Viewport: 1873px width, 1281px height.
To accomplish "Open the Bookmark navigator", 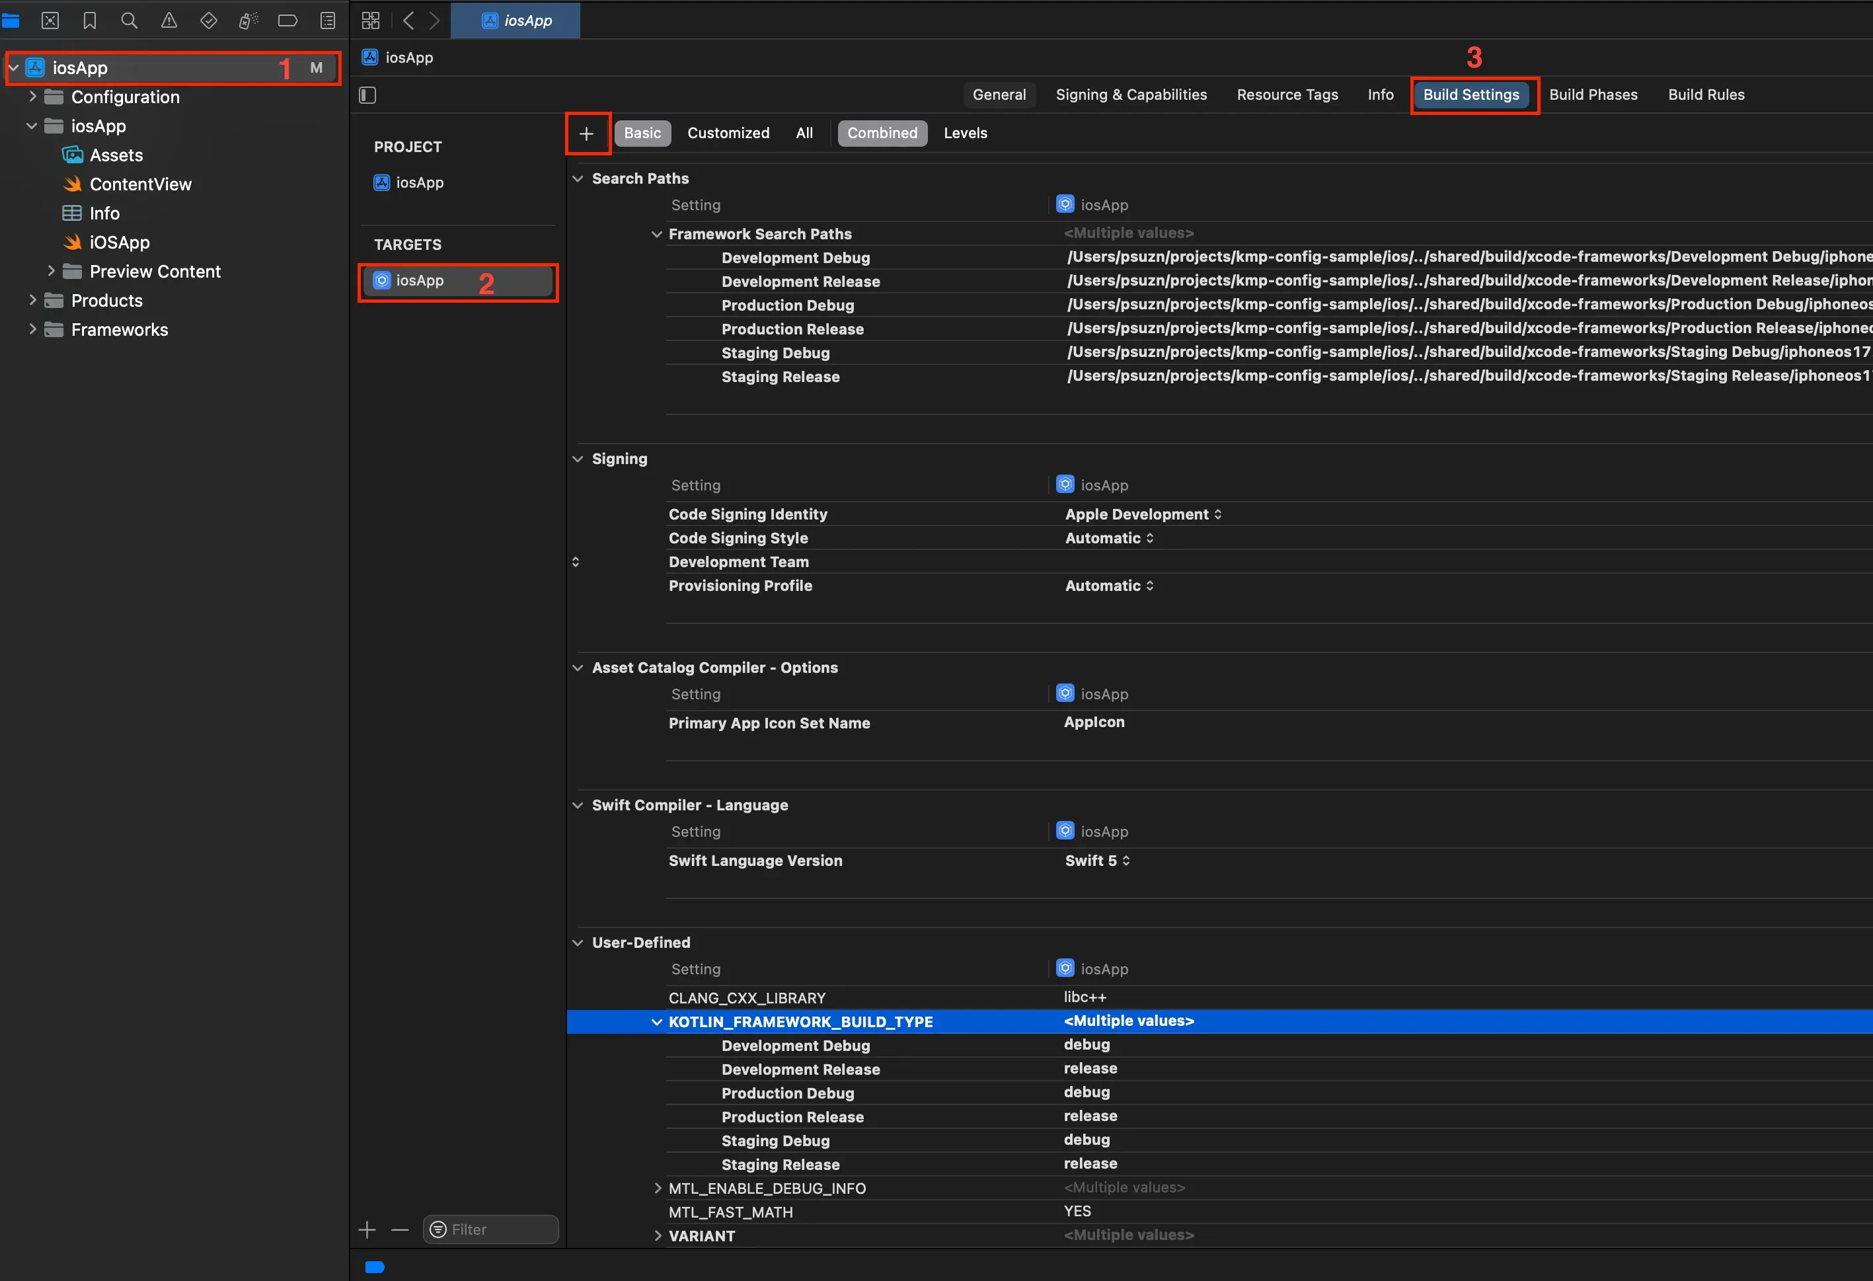I will (x=89, y=20).
